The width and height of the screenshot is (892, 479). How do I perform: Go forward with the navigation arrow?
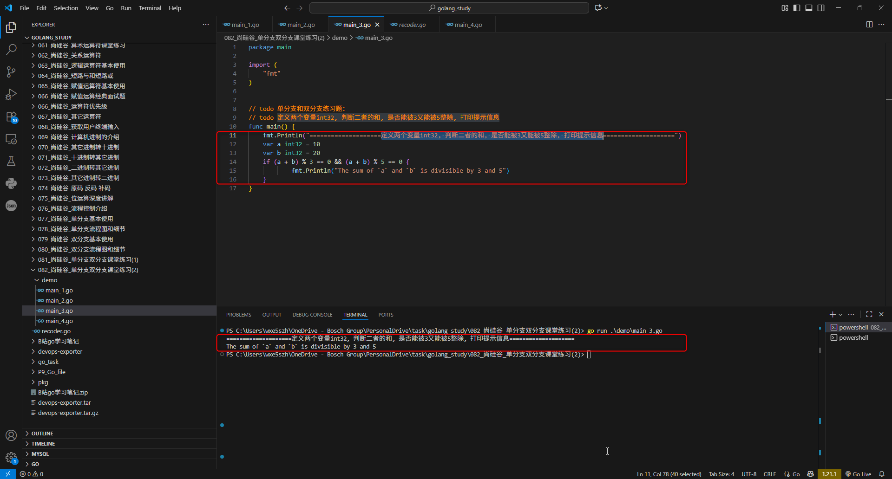[300, 8]
